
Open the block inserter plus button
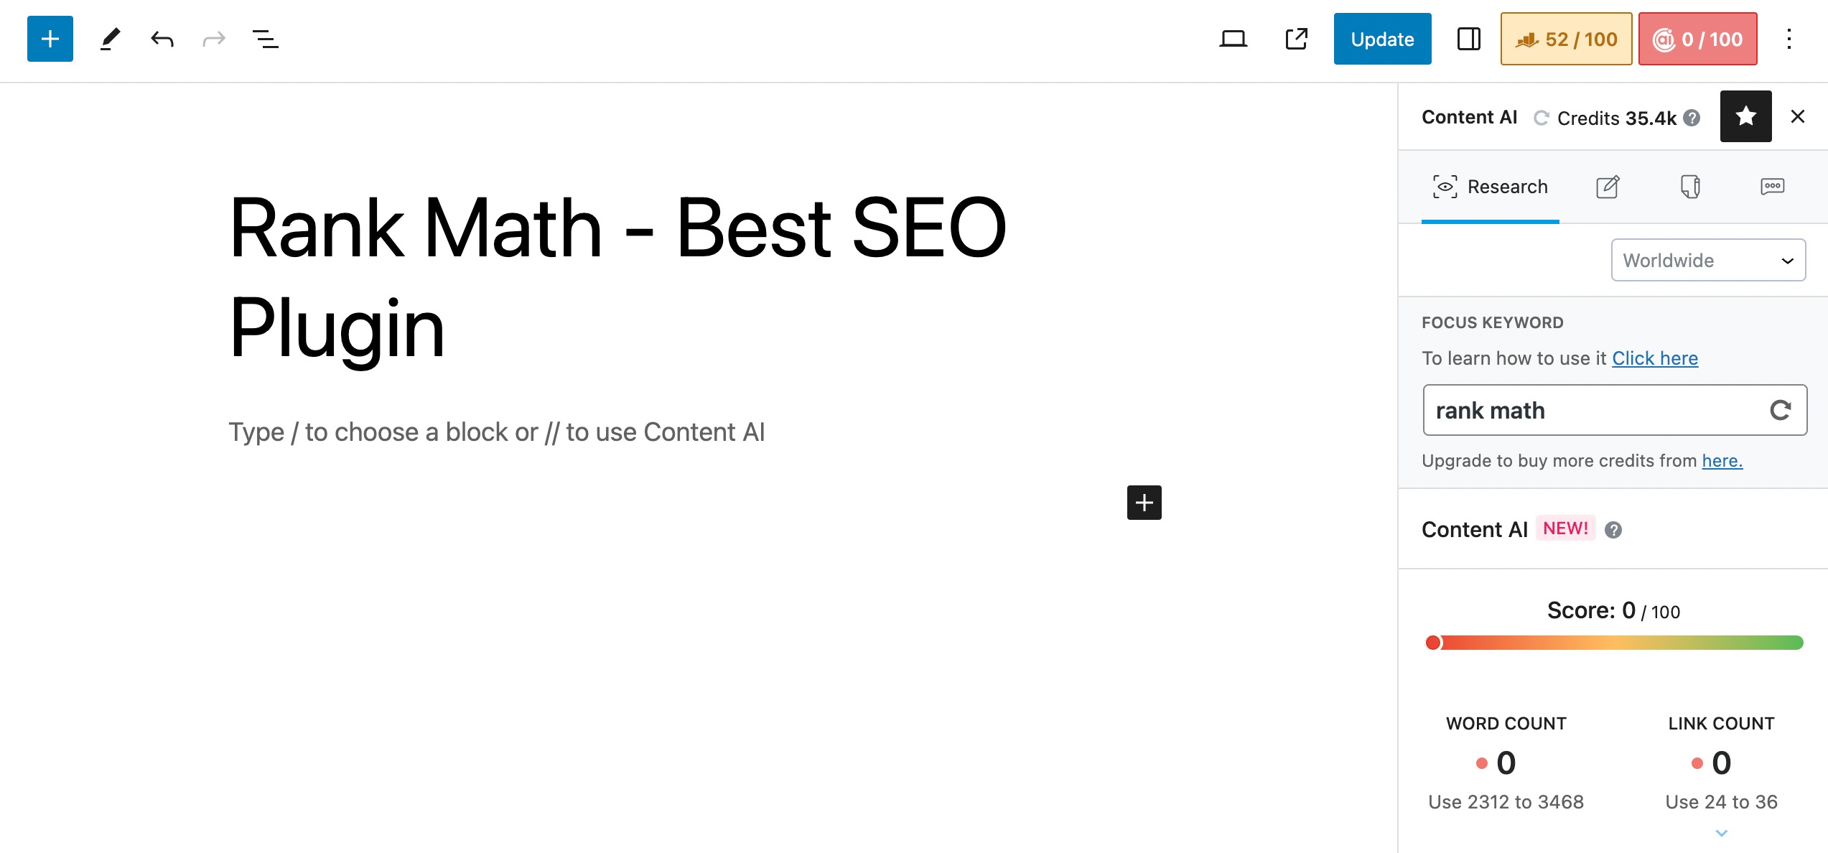pyautogui.click(x=50, y=39)
